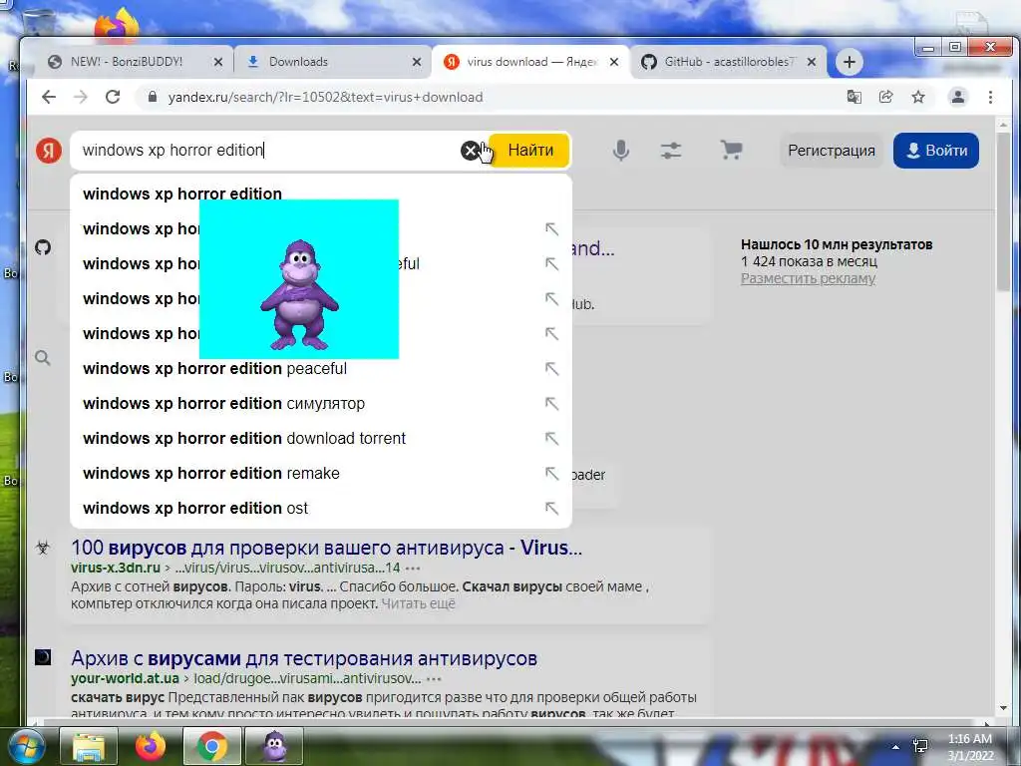Image resolution: width=1021 pixels, height=766 pixels.
Task: Close the NEW! - BonziBUDDY! tab
Action: coord(218,62)
